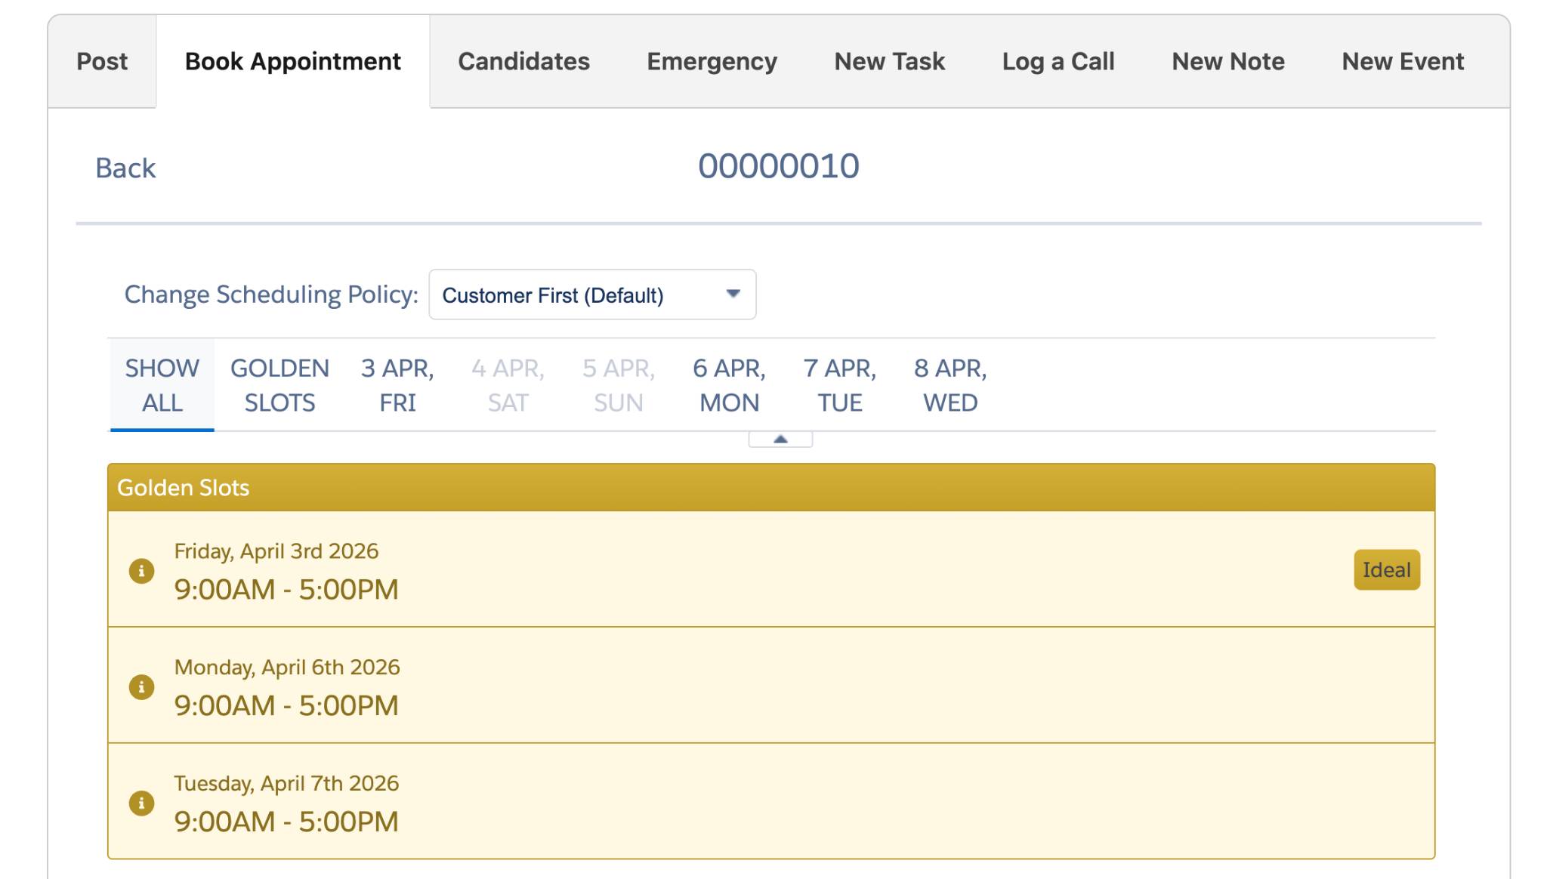This screenshot has width=1547, height=879.
Task: Open the Change Scheduling Policy dropdown
Action: coord(592,295)
